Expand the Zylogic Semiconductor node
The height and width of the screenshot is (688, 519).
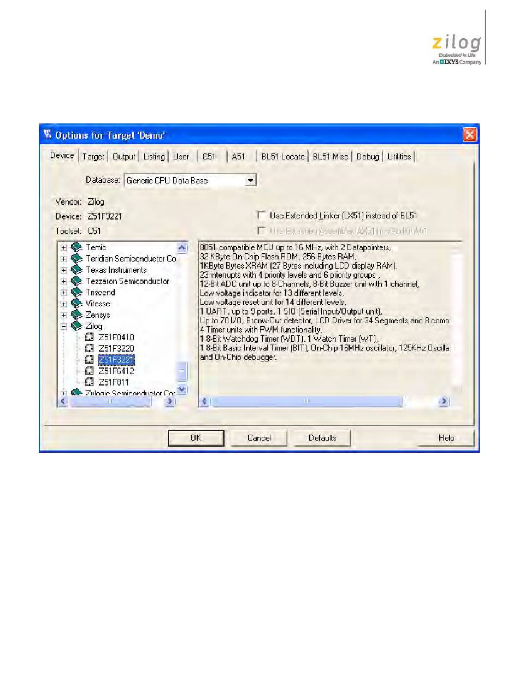[64, 393]
